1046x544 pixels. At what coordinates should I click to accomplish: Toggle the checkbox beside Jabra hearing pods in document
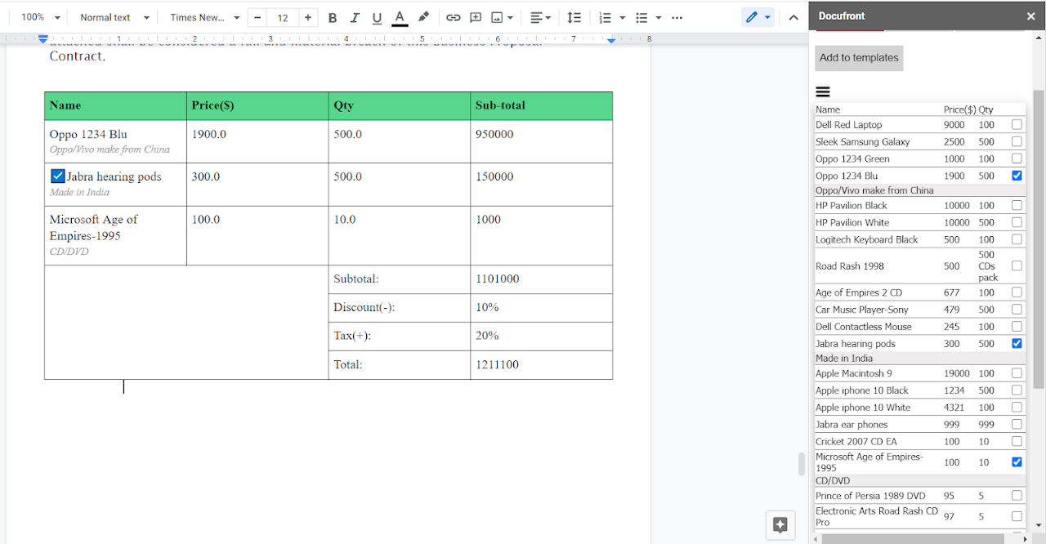(57, 176)
